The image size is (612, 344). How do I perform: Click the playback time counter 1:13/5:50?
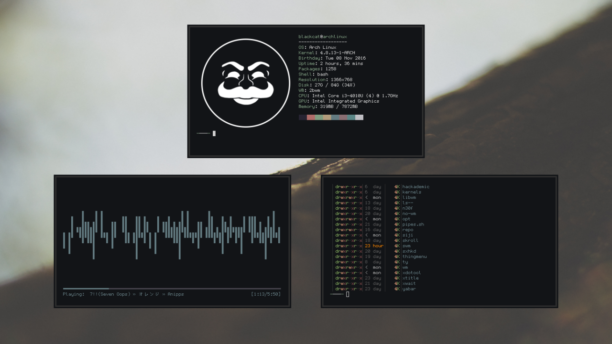266,294
